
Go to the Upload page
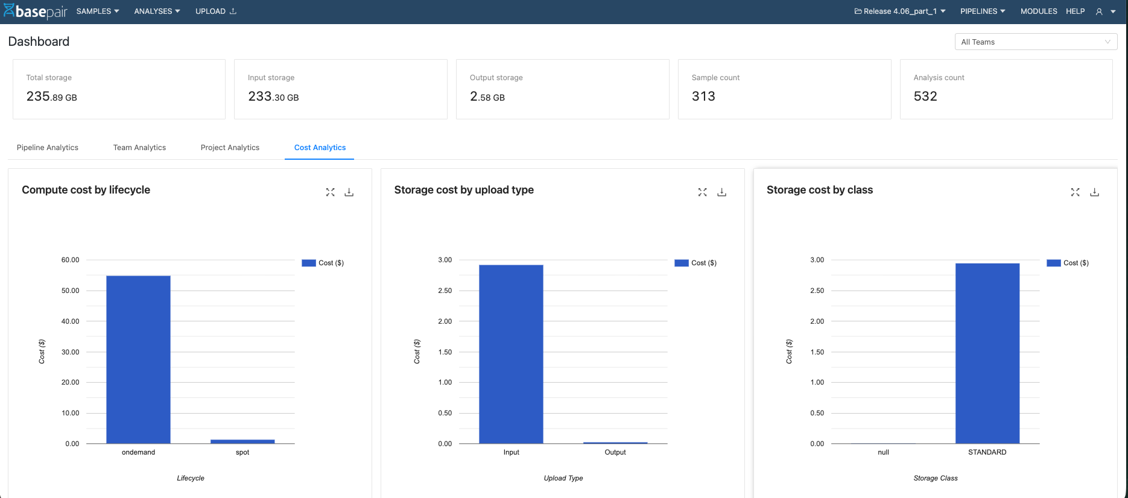215,11
